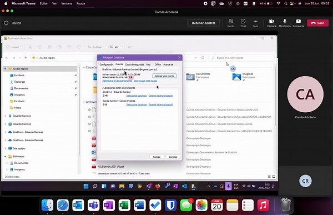The width and height of the screenshot is (333, 215).
Task: Click Seleccionar carpetas for OneDrive - Eduardo Ramírez
Action: coord(137,96)
